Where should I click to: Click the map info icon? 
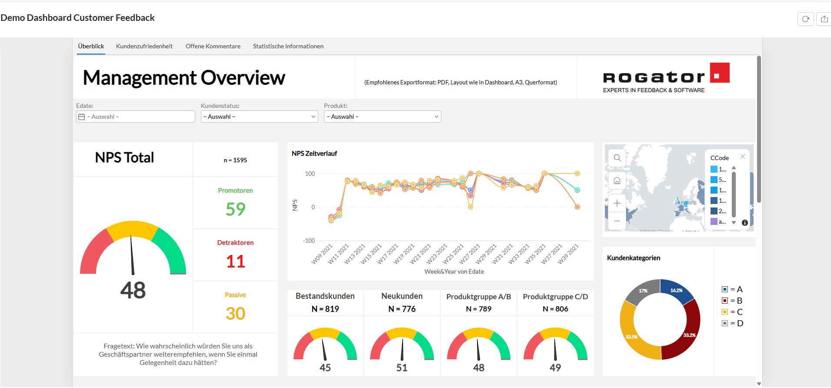745,223
